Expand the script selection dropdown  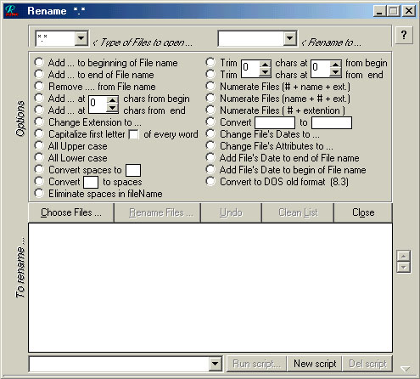click(215, 364)
